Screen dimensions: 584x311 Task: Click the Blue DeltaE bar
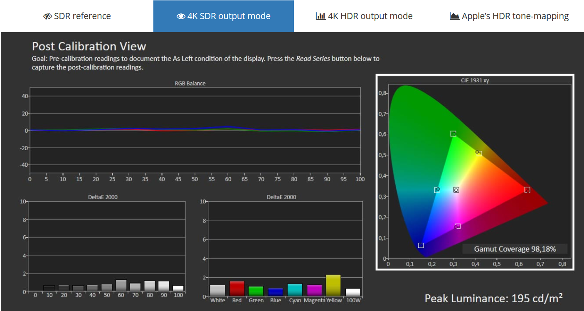(x=276, y=292)
